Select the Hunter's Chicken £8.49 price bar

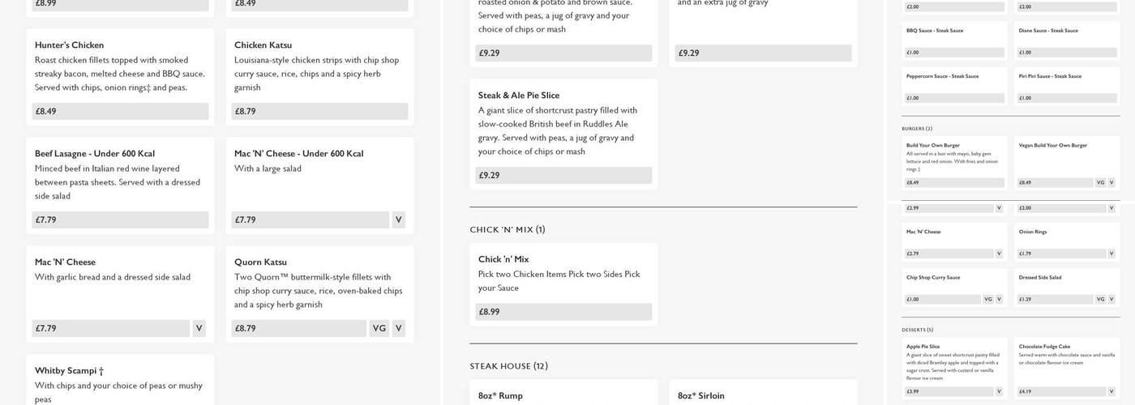pos(120,111)
